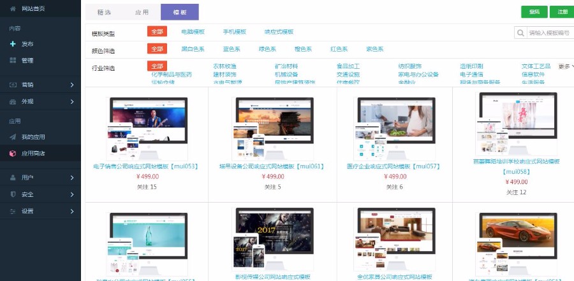Click the 塔吊设备公司响应式网站模板 title link
This screenshot has height=281, width=574.
pos(273,166)
